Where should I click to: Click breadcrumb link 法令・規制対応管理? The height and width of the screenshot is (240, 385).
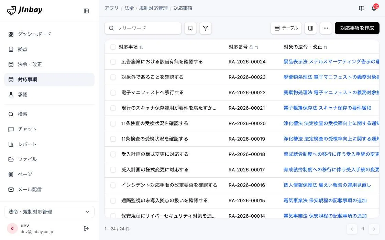click(x=146, y=8)
